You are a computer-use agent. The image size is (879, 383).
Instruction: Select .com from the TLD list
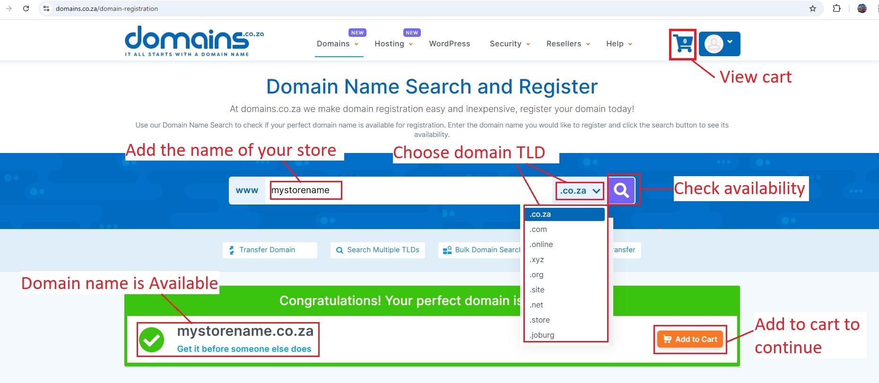539,230
